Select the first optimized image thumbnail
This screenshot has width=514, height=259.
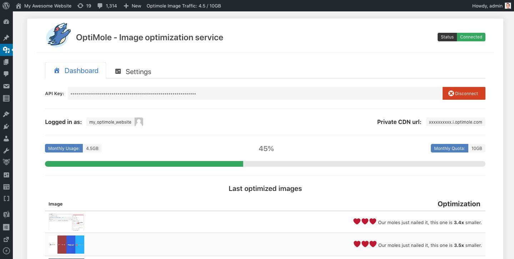(x=66, y=222)
